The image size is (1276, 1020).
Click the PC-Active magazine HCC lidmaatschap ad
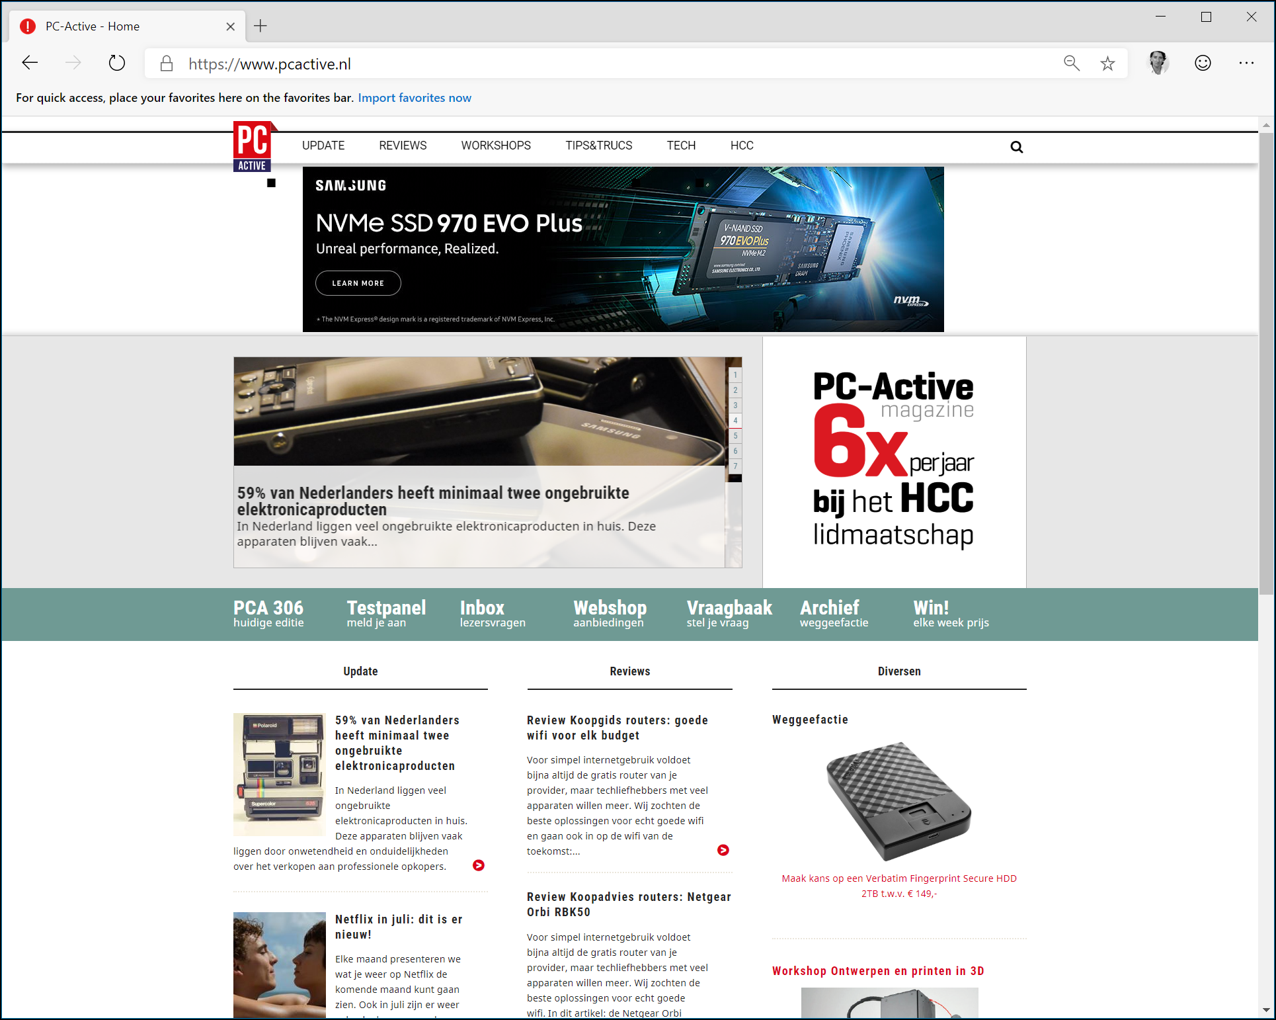click(x=894, y=461)
